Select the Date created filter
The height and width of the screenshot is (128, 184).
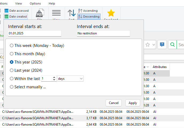pyautogui.click(x=16, y=17)
